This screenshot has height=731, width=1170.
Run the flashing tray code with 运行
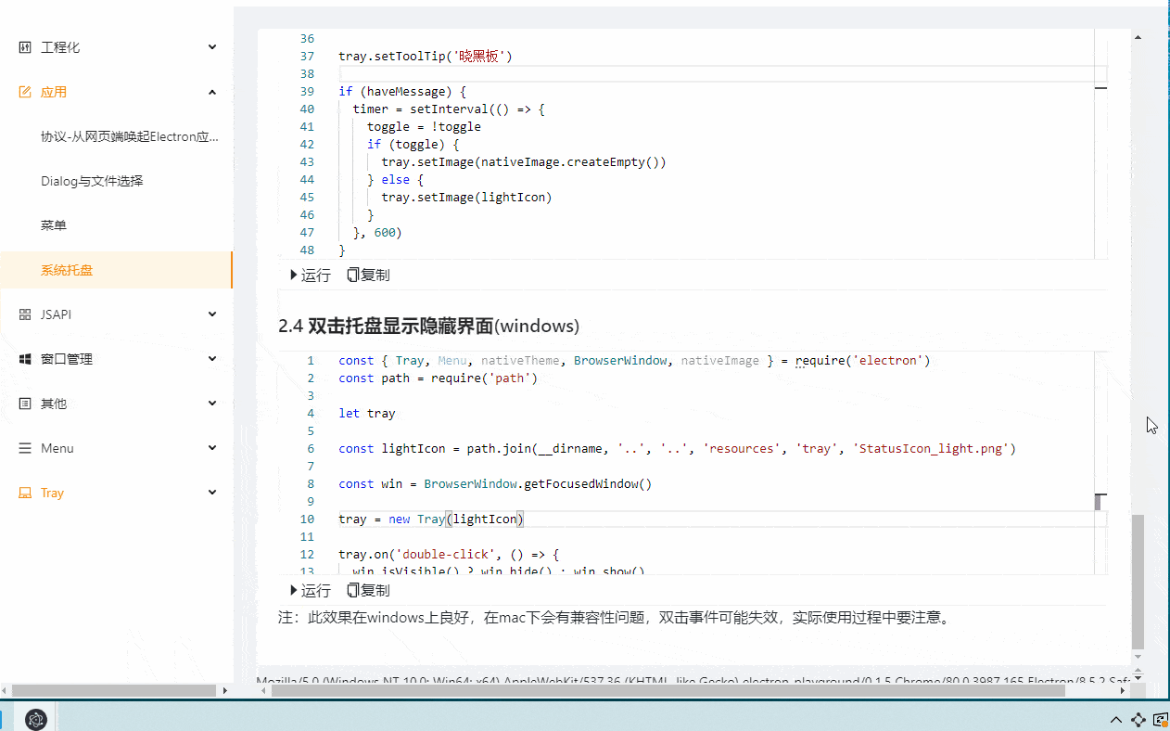click(311, 275)
